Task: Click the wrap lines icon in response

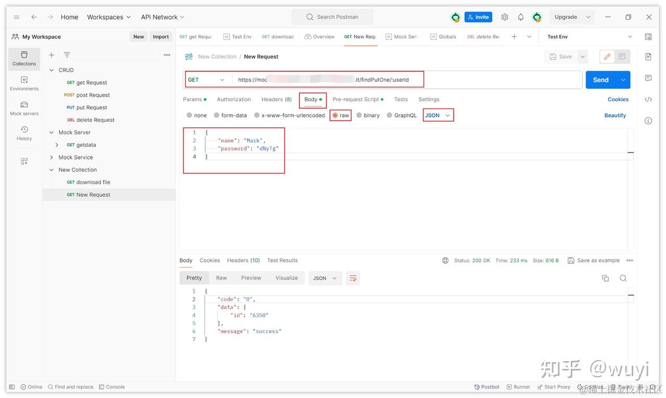Action: coord(353,278)
